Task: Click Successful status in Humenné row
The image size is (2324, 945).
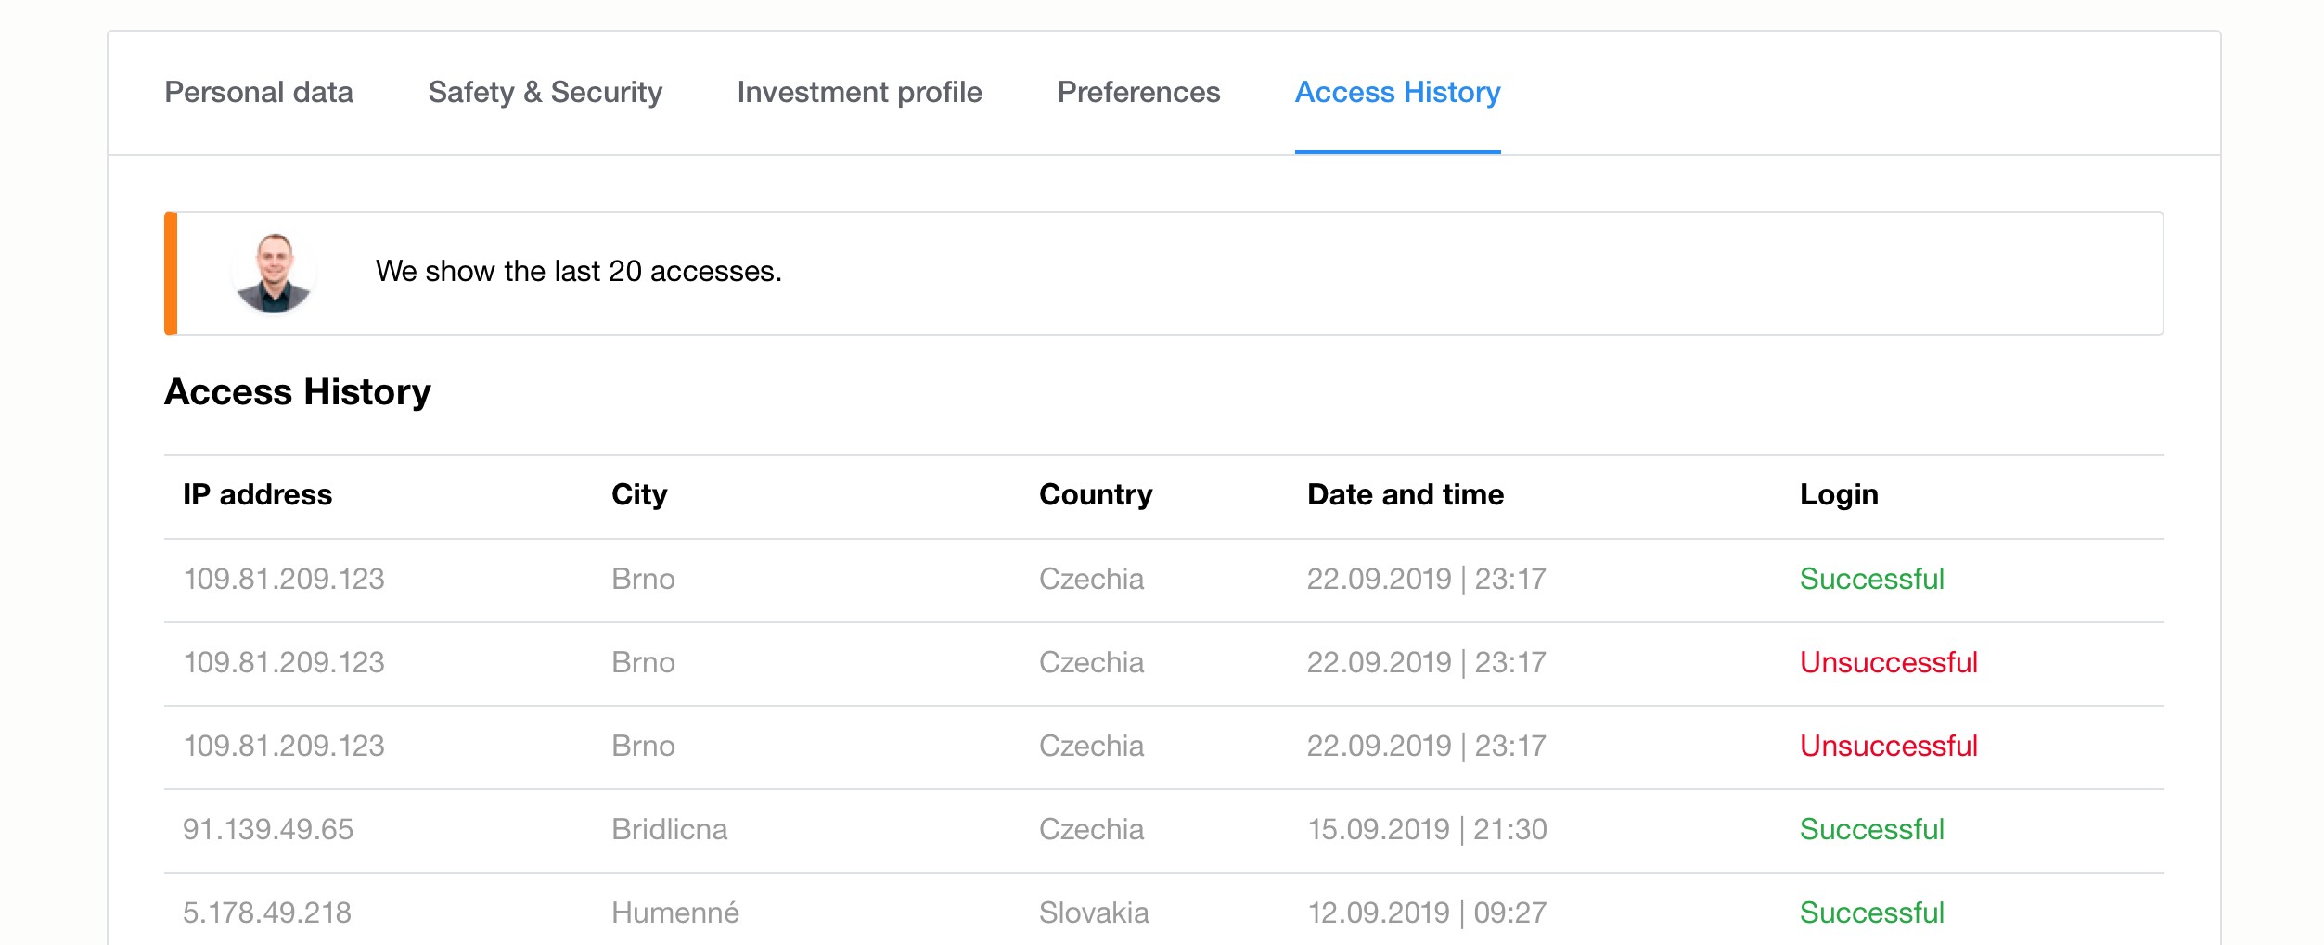Action: pyautogui.click(x=1871, y=913)
